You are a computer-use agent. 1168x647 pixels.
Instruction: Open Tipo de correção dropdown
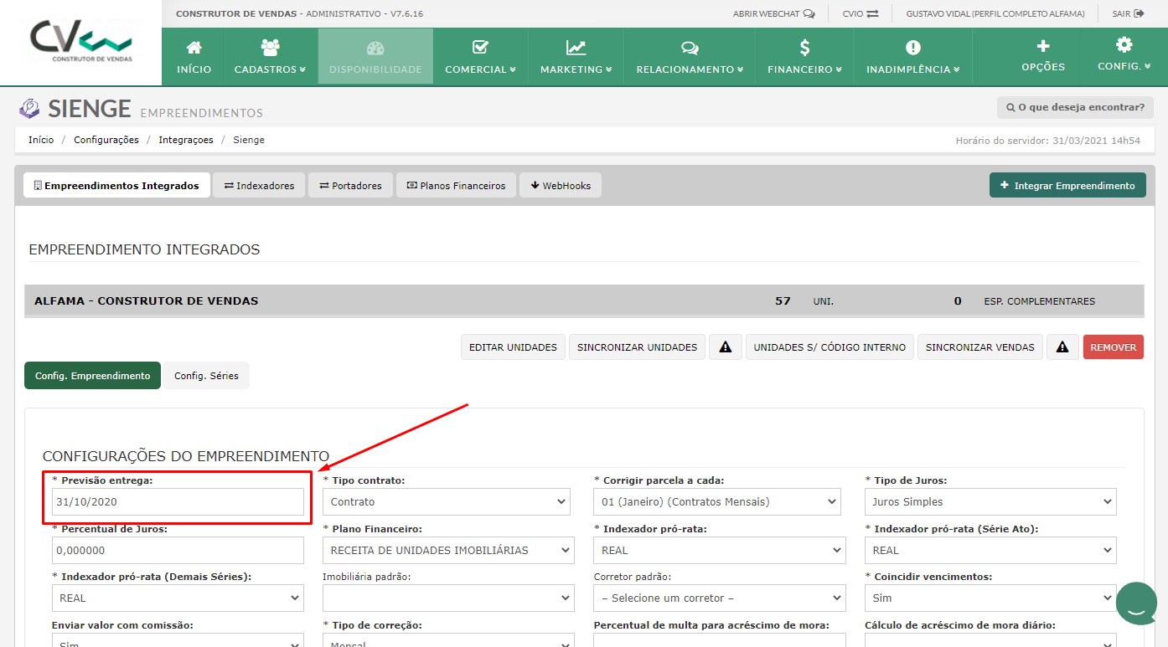point(448,640)
